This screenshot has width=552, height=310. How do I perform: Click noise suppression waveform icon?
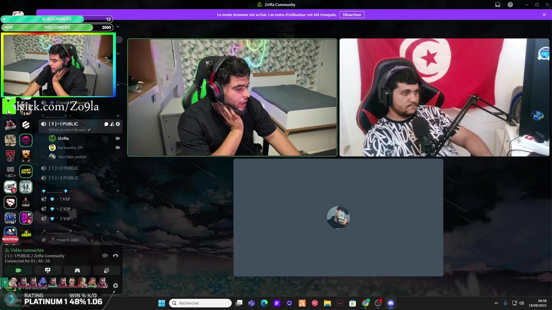[105, 255]
